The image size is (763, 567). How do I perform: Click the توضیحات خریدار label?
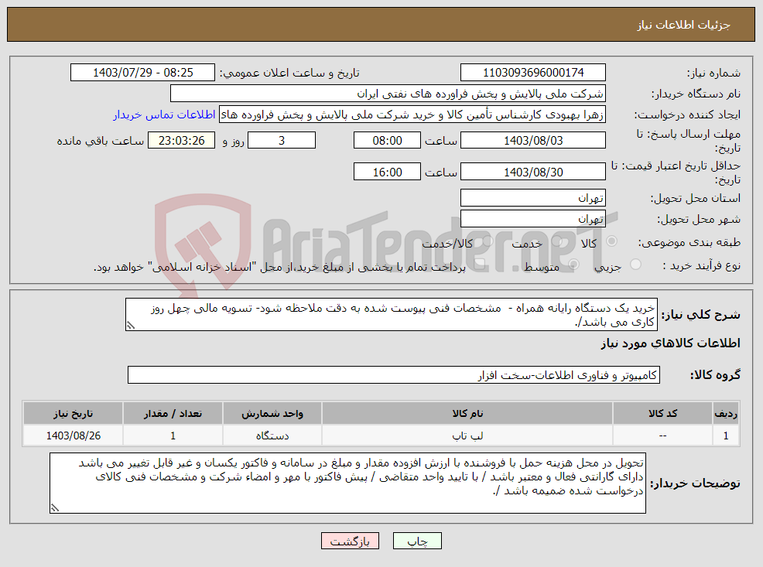pos(695,483)
